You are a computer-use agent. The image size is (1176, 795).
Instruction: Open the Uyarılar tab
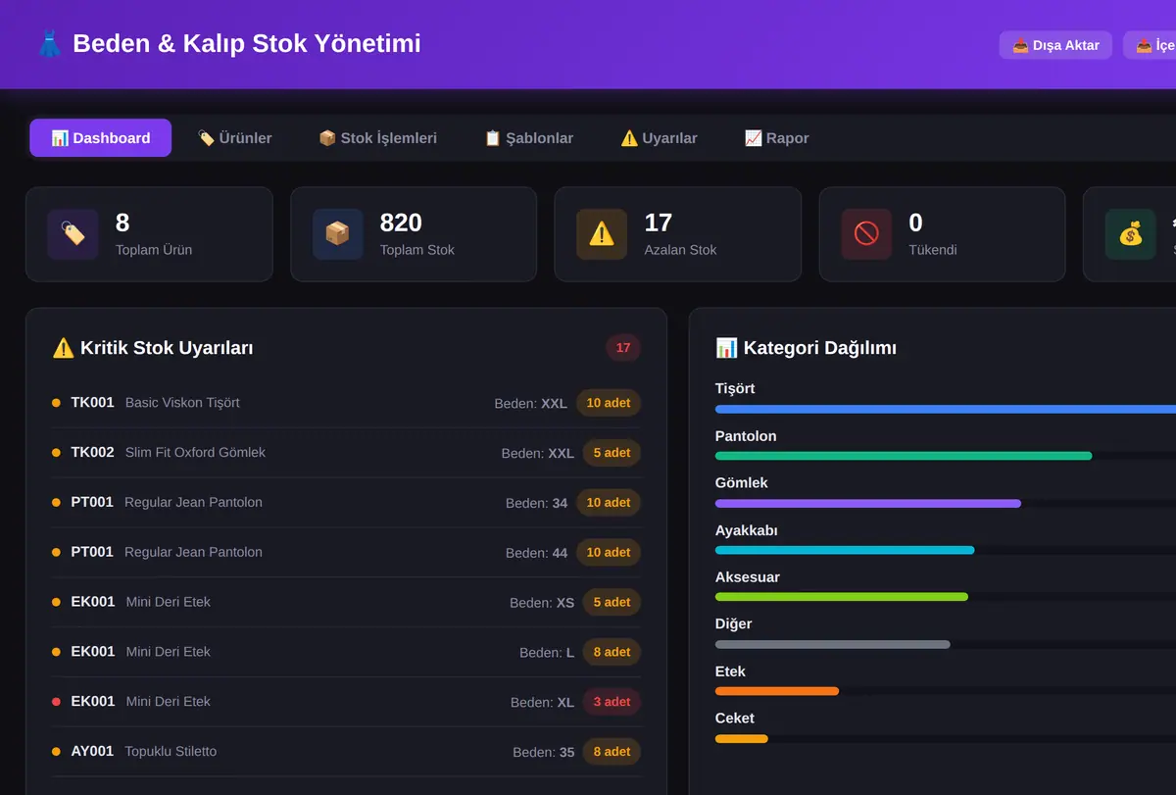[659, 138]
